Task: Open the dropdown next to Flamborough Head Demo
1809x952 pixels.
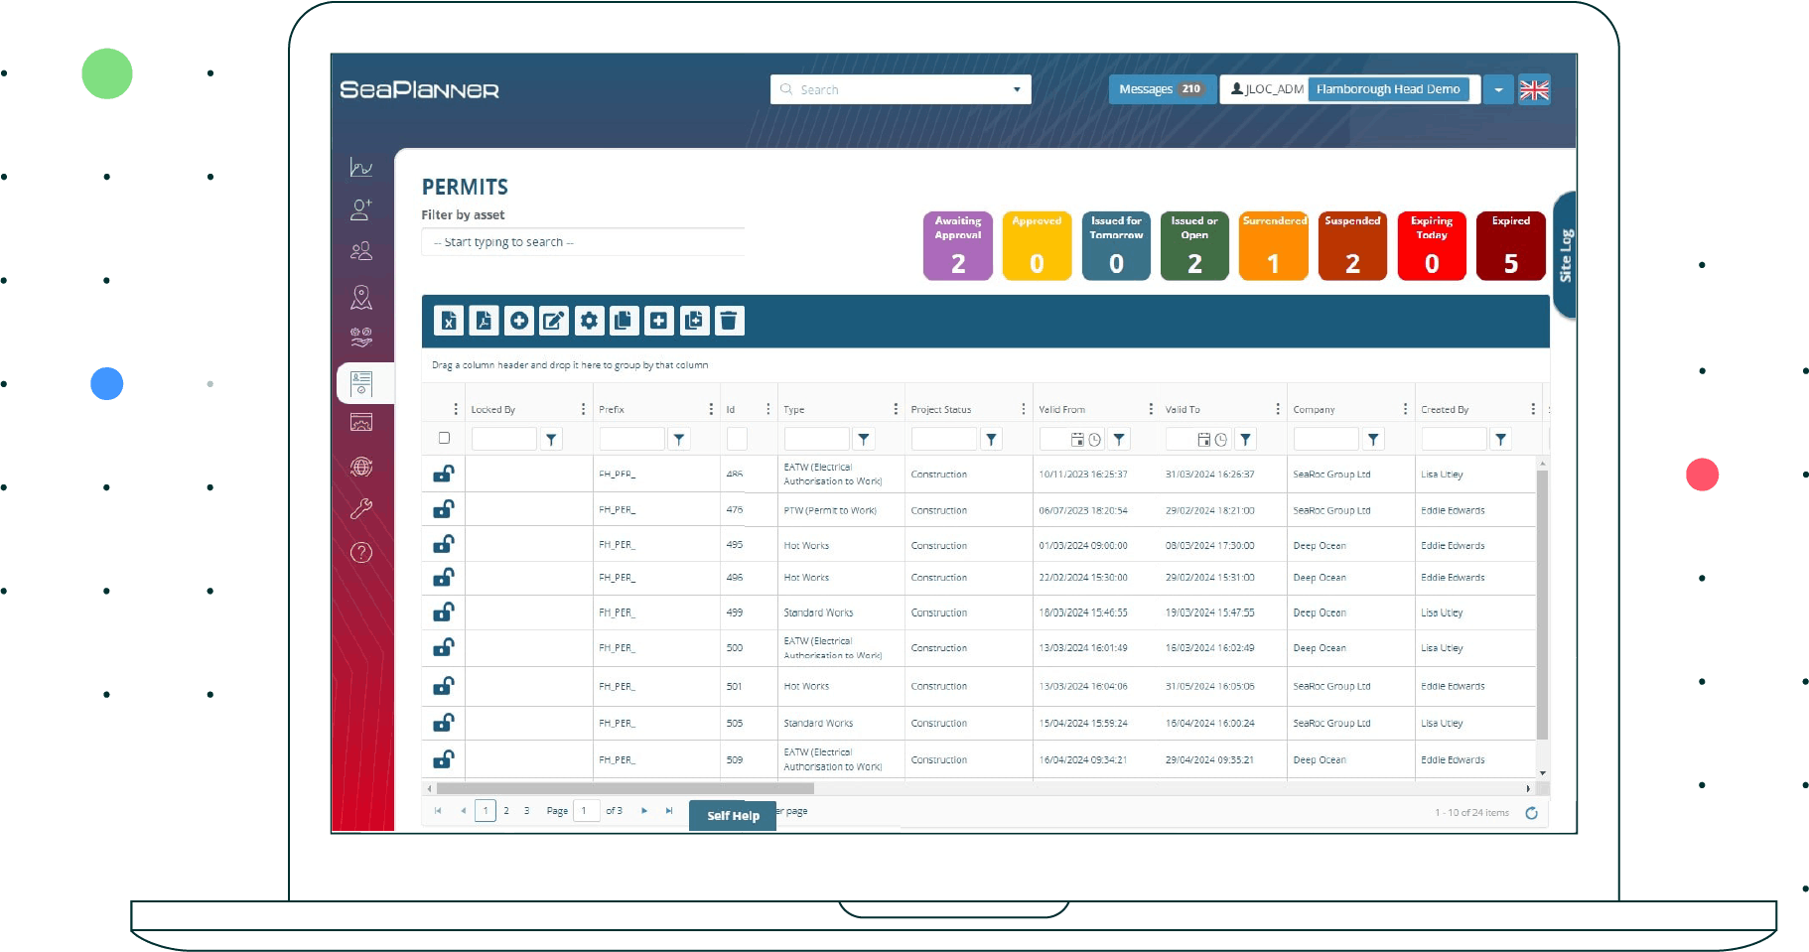Action: 1498,89
